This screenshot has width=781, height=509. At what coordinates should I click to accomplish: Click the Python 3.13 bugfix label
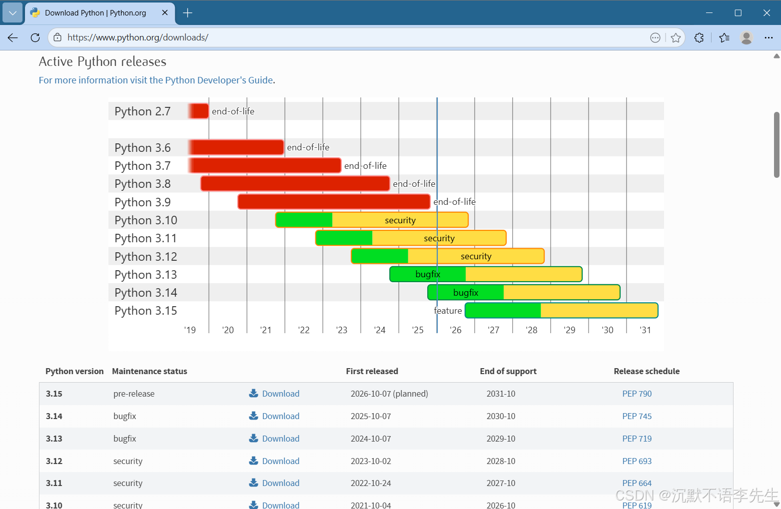[x=428, y=274]
